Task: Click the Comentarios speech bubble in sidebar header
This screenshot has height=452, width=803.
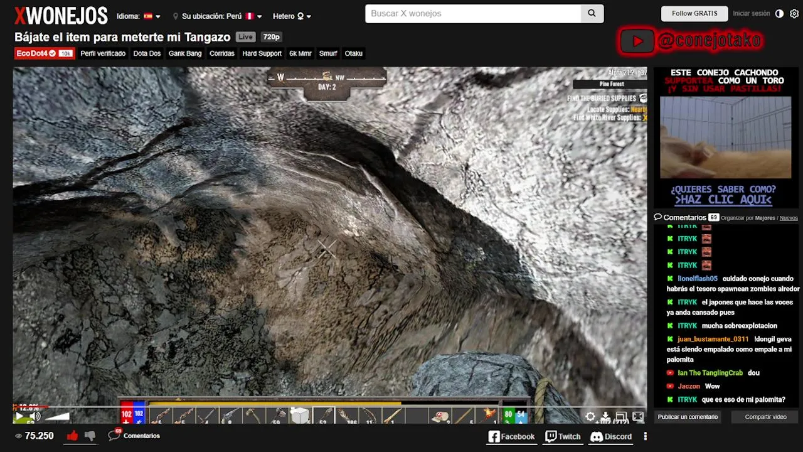Action: (x=658, y=217)
